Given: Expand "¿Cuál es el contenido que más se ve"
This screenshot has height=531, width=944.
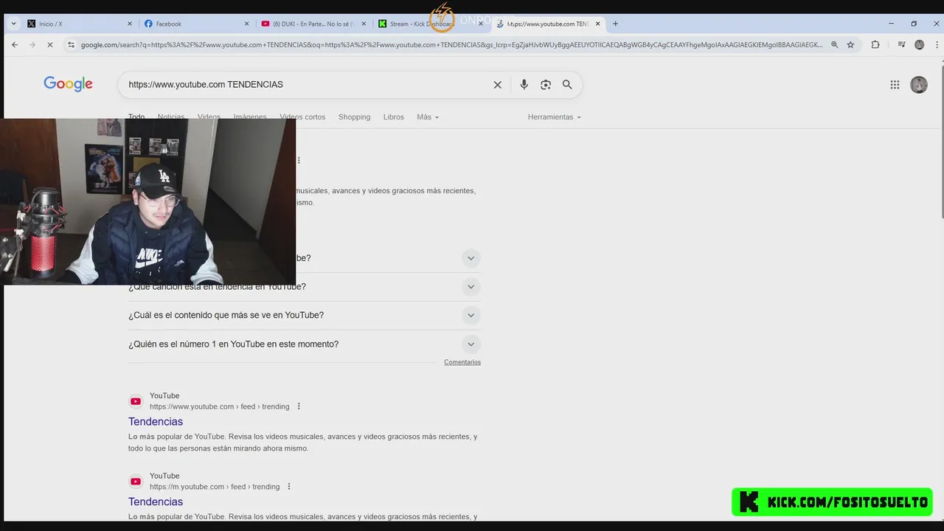Looking at the screenshot, I should pyautogui.click(x=471, y=316).
